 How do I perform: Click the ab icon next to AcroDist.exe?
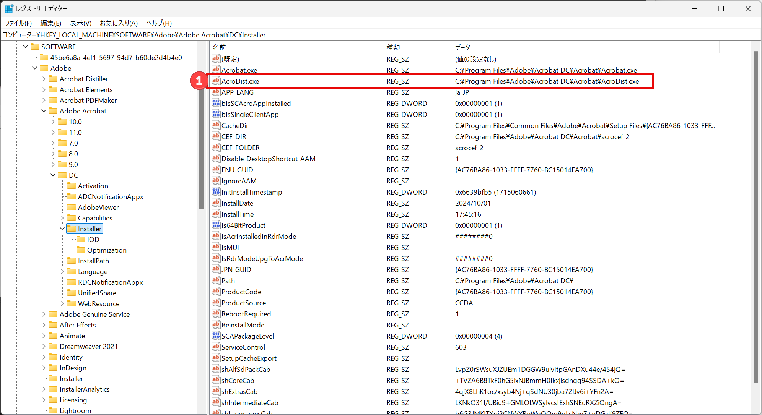click(216, 81)
